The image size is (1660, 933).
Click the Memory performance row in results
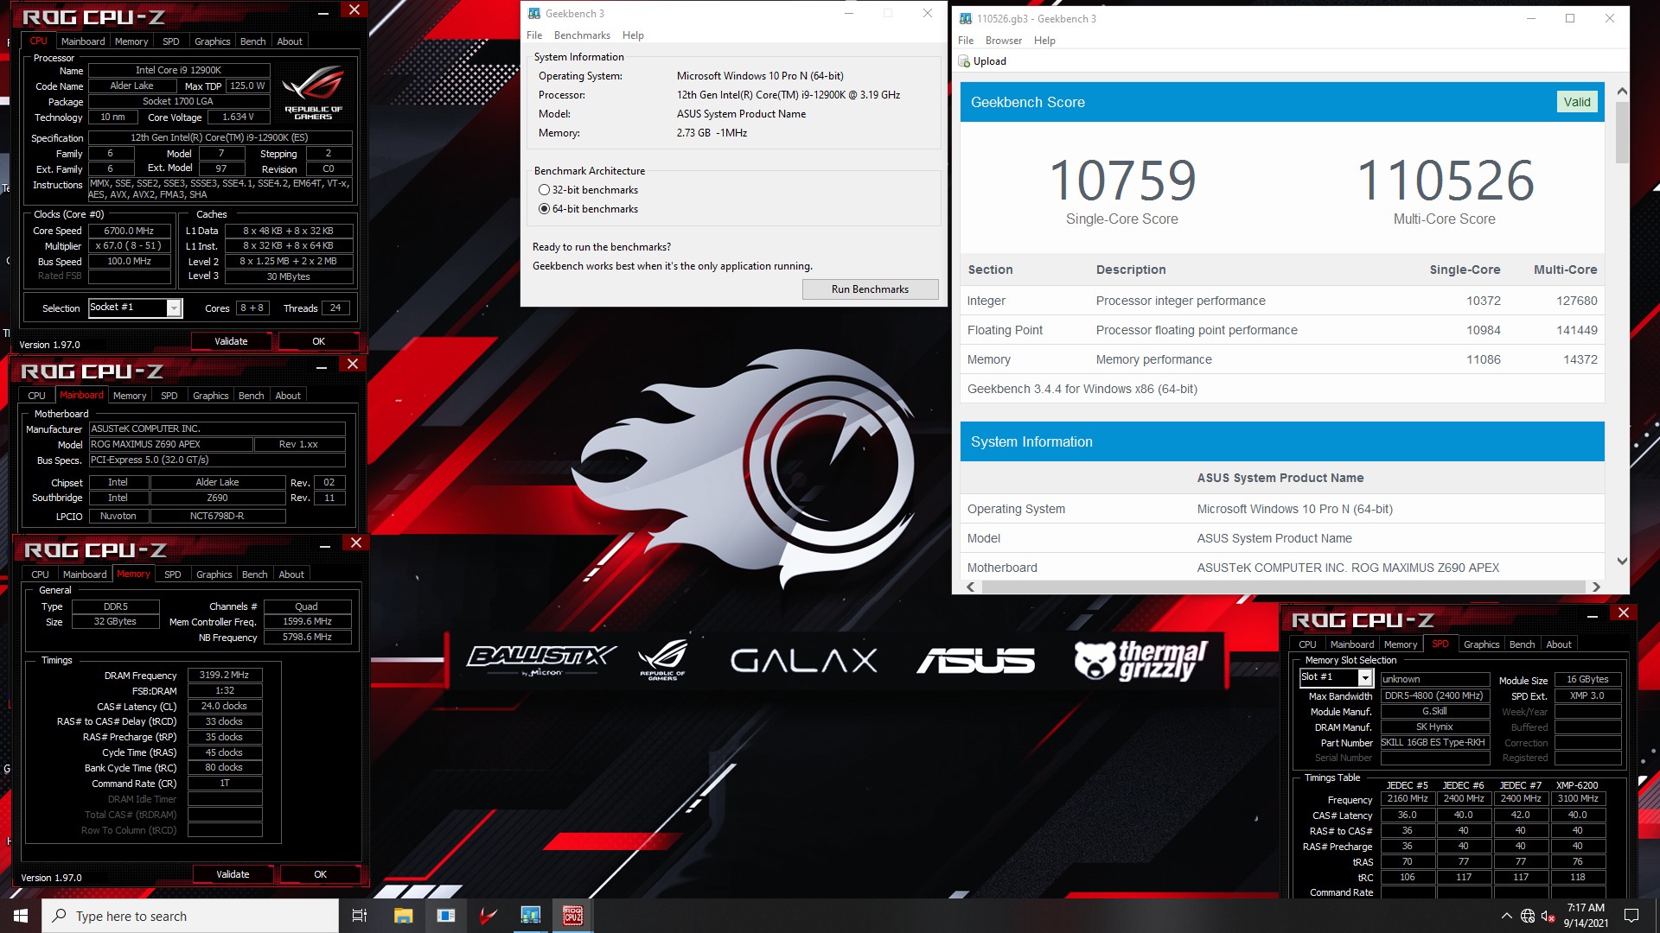(1282, 359)
